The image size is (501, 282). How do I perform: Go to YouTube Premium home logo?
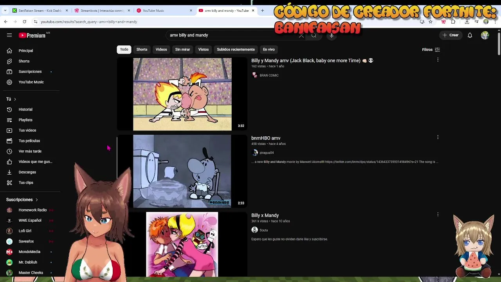[x=32, y=35]
